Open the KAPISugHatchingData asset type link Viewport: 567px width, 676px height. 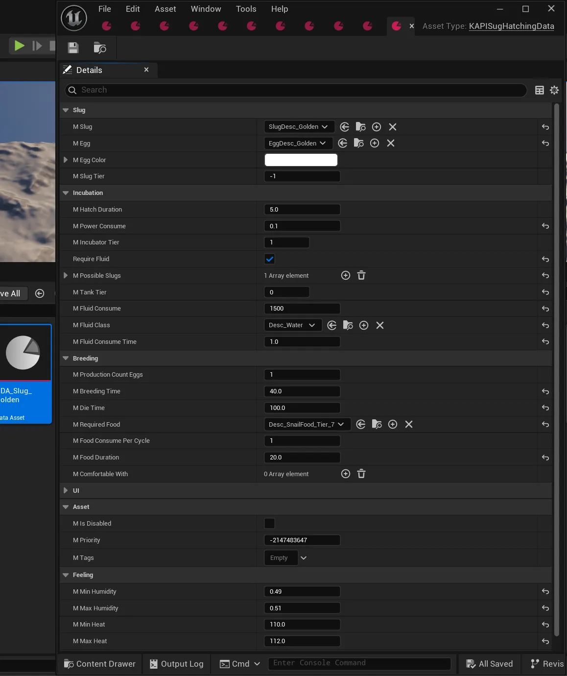click(x=512, y=26)
